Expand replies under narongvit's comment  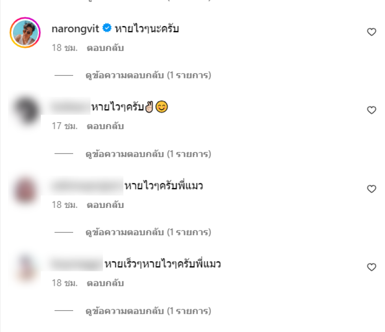(148, 75)
